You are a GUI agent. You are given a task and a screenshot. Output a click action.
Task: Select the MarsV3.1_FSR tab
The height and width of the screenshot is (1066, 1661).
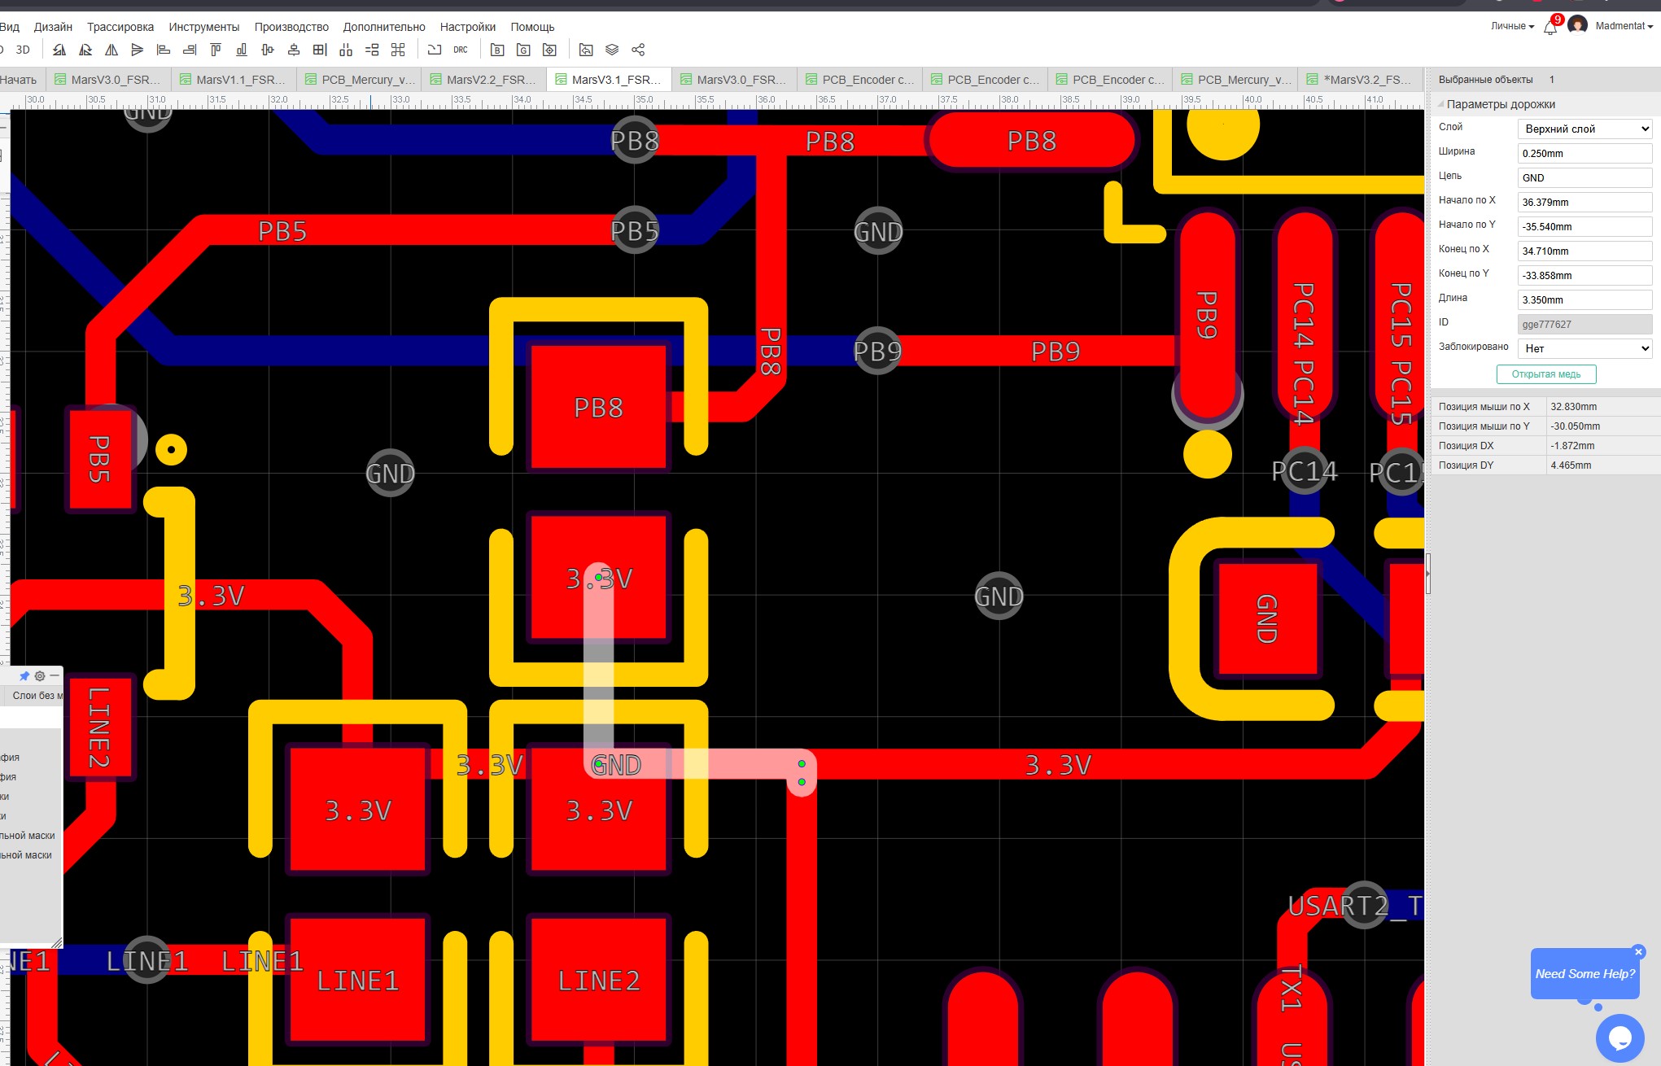[609, 80]
